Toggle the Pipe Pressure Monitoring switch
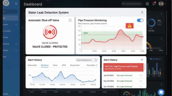Screen dimensions: 172x96 pos(140,20)
